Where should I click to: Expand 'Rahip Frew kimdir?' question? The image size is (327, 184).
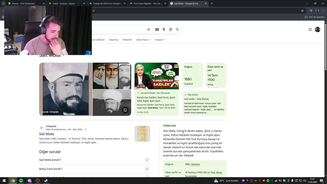pos(95,169)
